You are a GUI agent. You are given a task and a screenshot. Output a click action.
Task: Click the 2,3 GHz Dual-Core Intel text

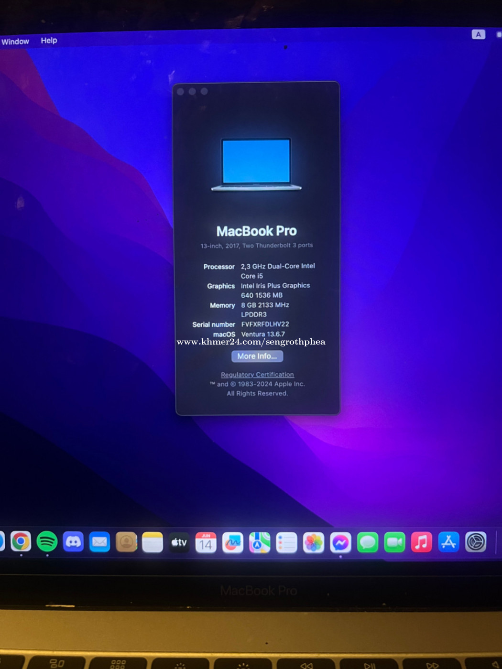click(278, 266)
